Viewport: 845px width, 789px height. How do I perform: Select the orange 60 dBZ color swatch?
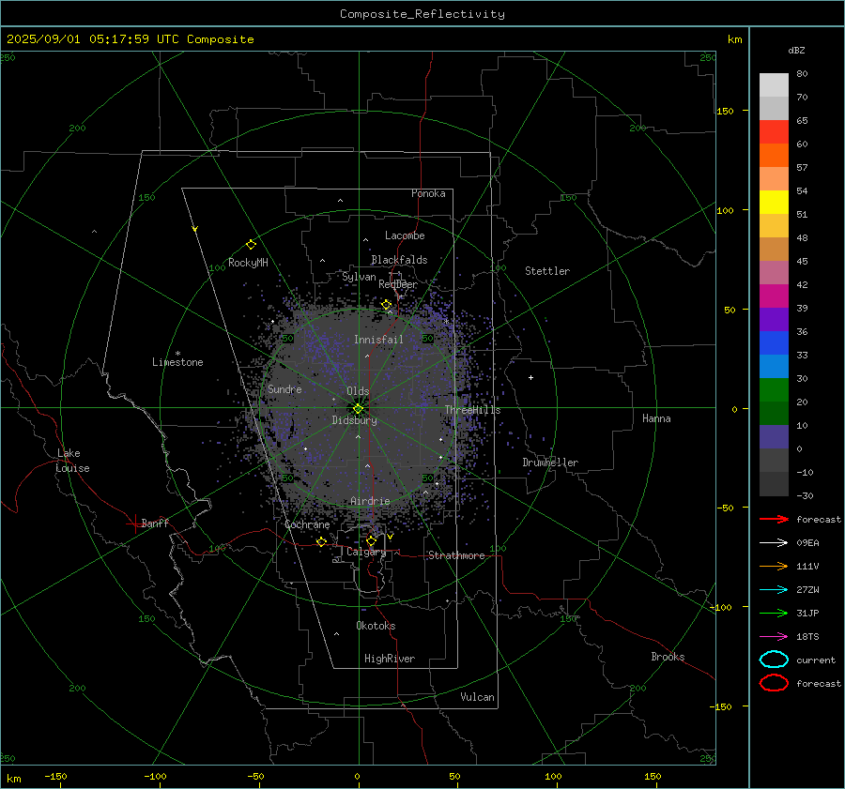(774, 155)
